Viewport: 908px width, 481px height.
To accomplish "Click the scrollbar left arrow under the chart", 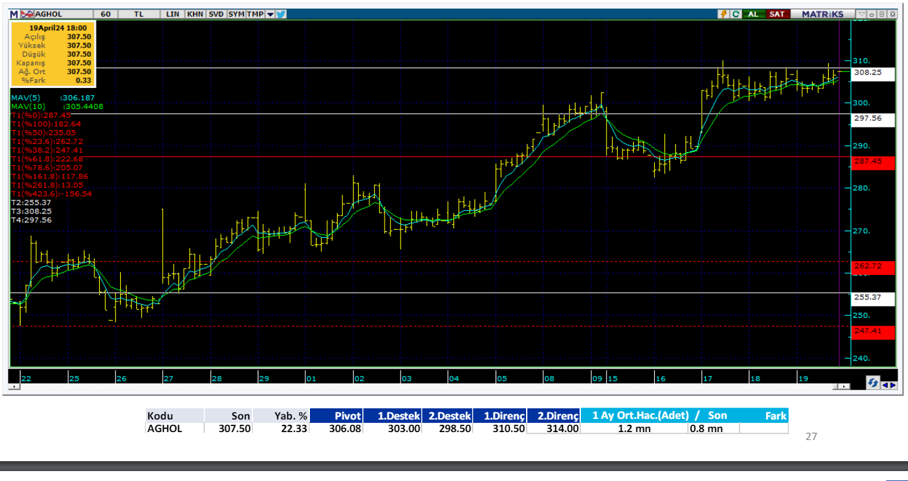I will click(x=13, y=388).
